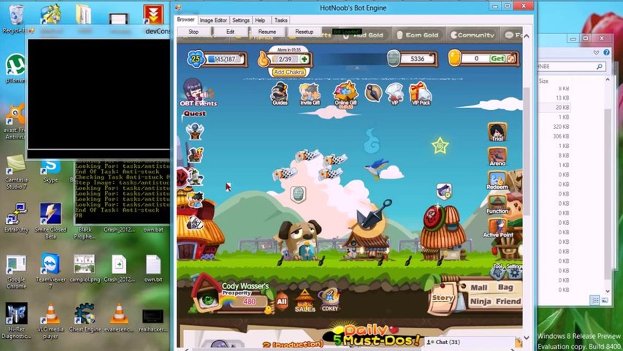Screen dimensions: 623x351
Task: Open the Trial icon
Action: (x=497, y=132)
